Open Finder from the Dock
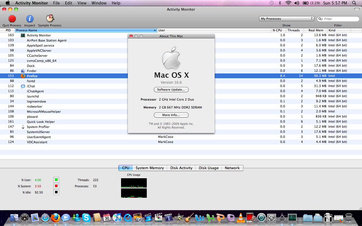Screen dimensions: 362x226 14,218
